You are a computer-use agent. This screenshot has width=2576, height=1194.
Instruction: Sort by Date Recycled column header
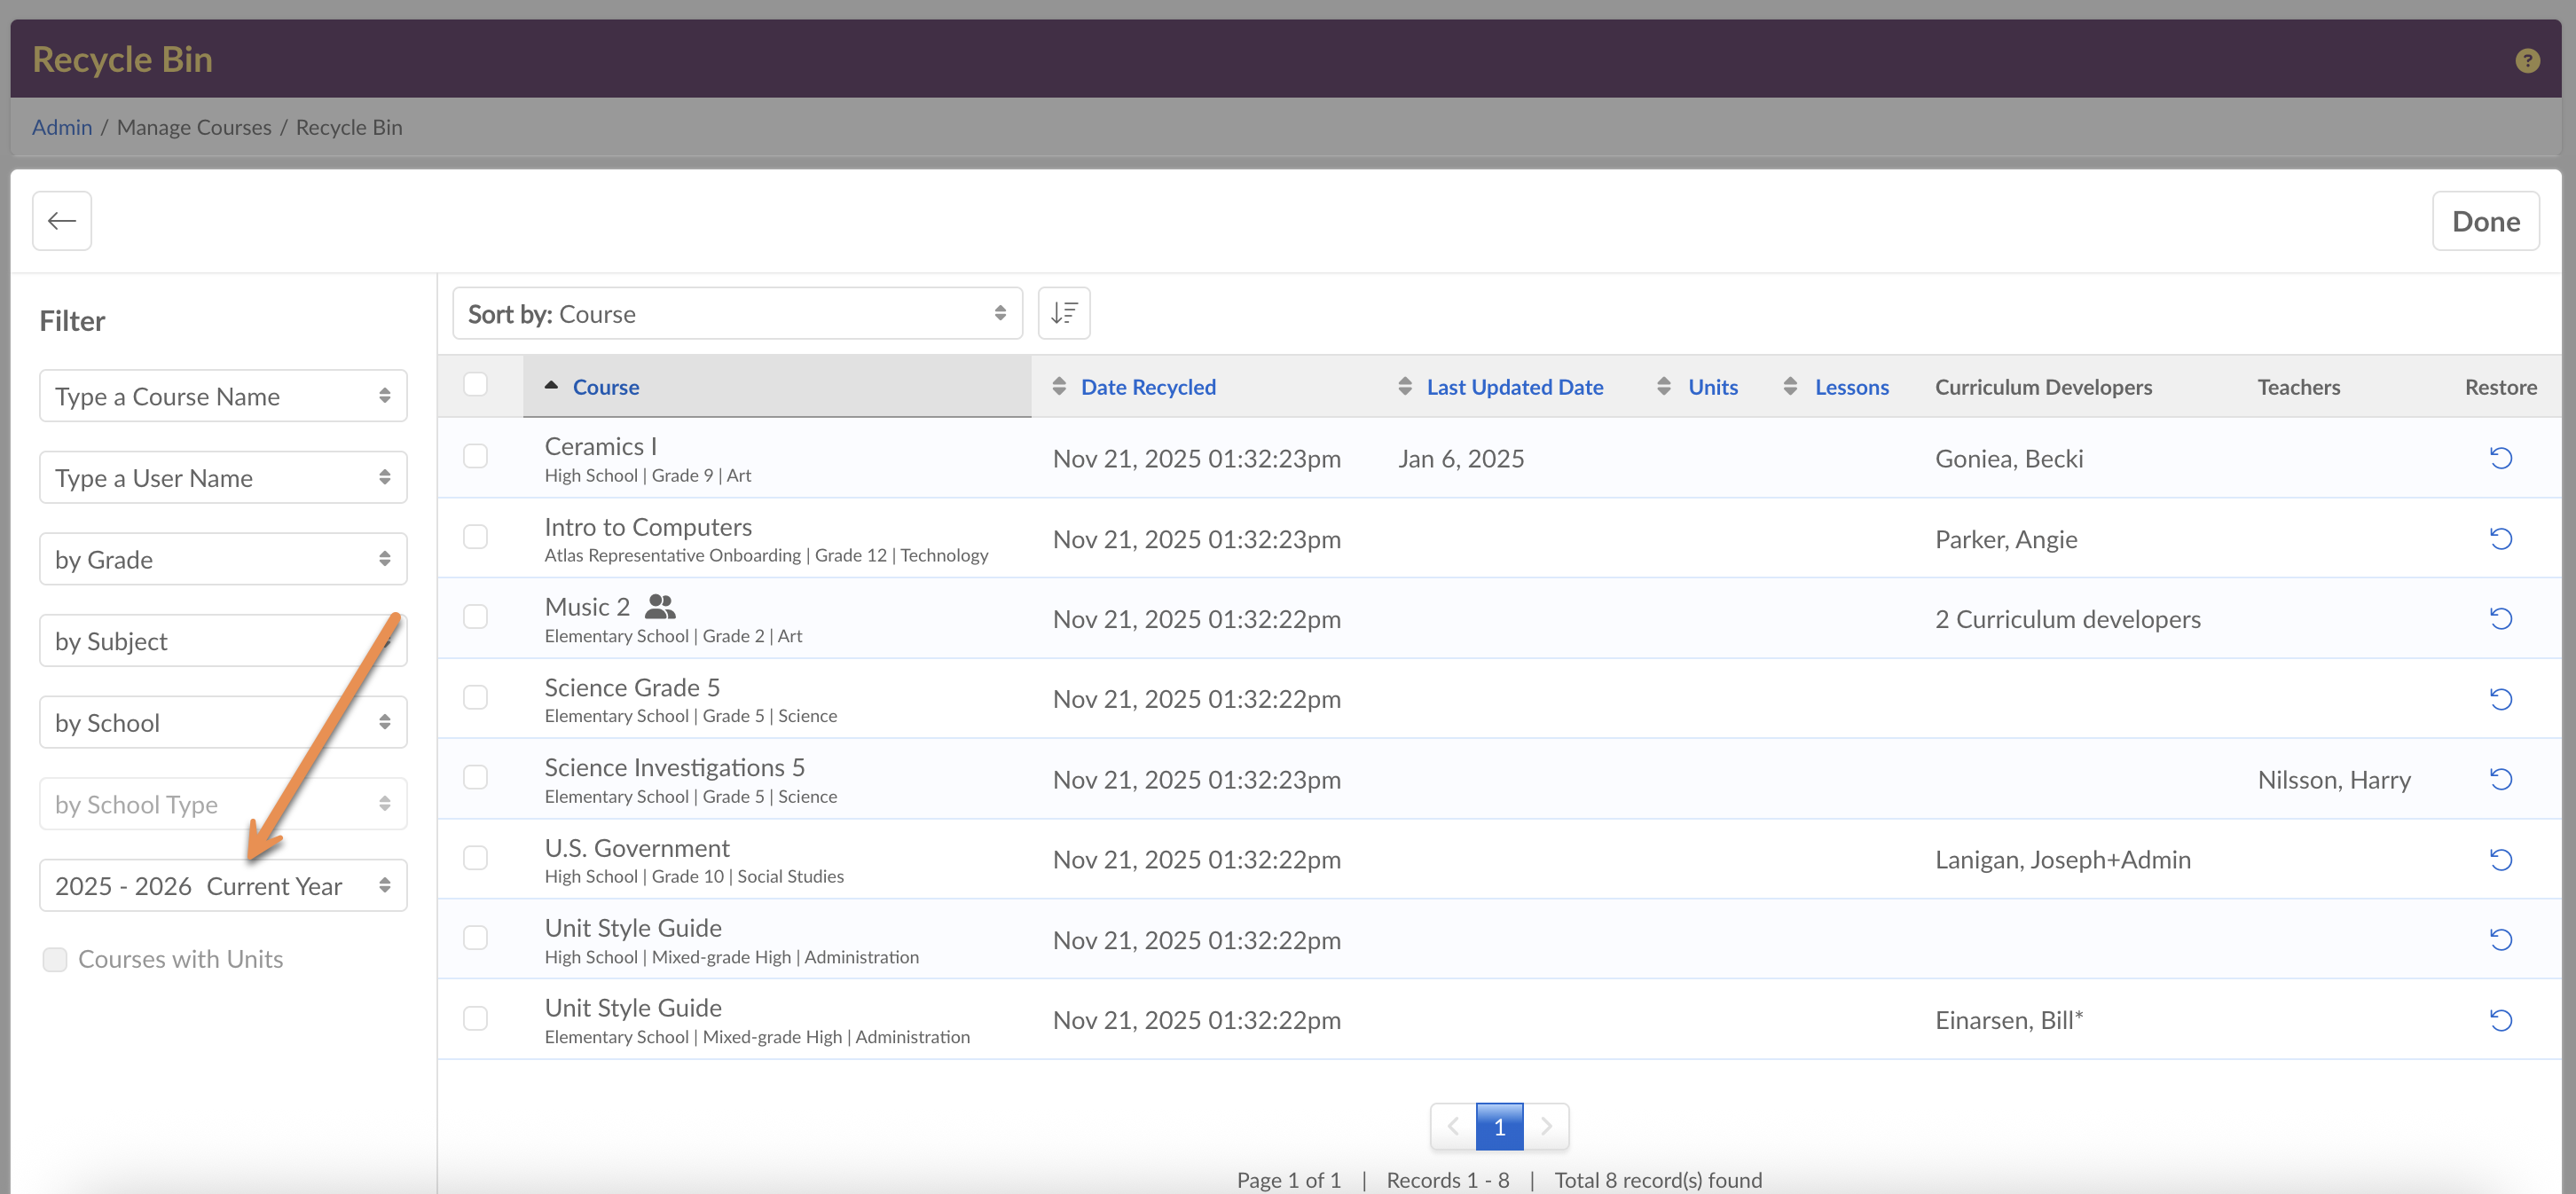pyautogui.click(x=1147, y=387)
